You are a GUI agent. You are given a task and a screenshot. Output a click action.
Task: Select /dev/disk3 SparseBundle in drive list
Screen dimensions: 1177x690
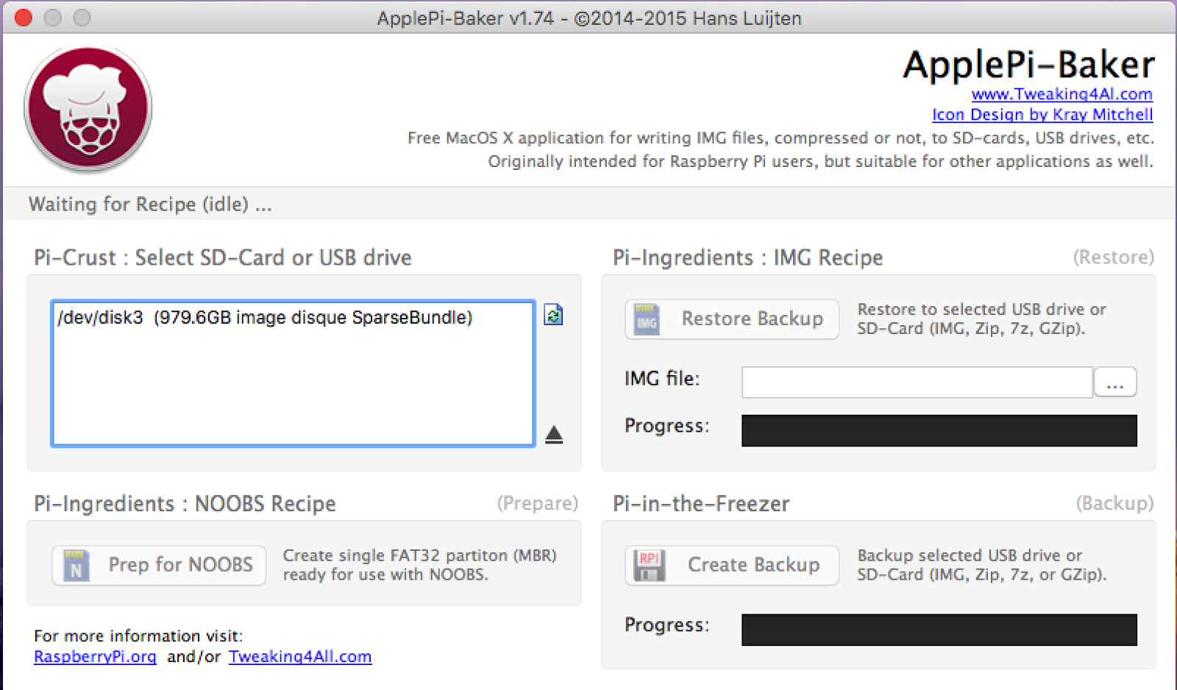coord(265,318)
